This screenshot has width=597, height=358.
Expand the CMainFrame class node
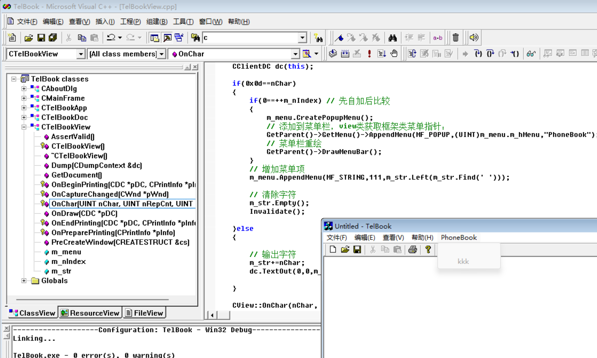24,98
